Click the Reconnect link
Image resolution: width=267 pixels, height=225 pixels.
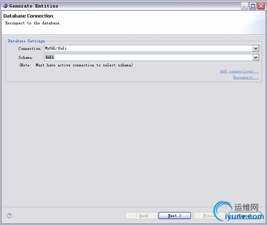click(x=246, y=77)
